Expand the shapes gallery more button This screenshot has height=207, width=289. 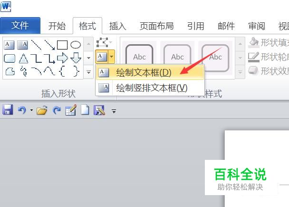click(89, 72)
